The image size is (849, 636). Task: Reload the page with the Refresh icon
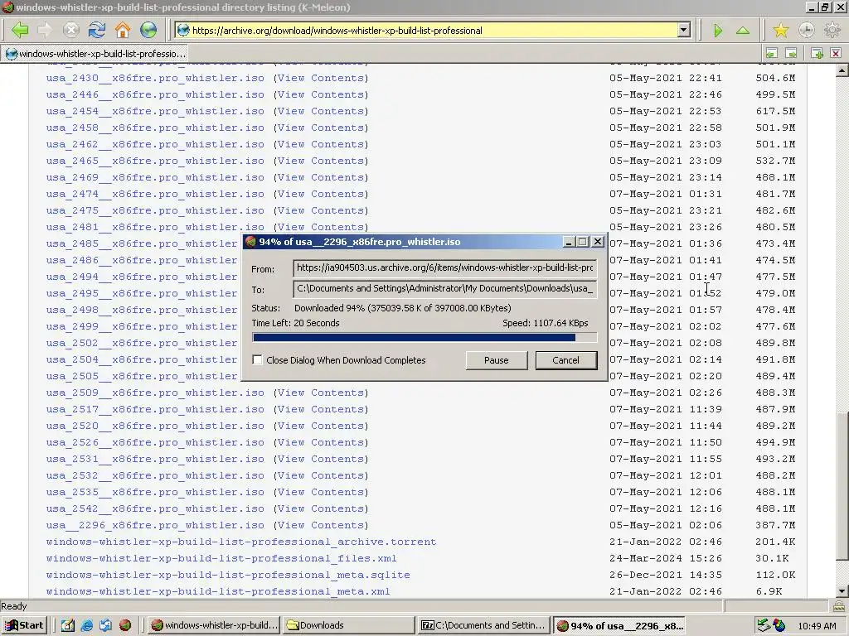[x=97, y=31]
